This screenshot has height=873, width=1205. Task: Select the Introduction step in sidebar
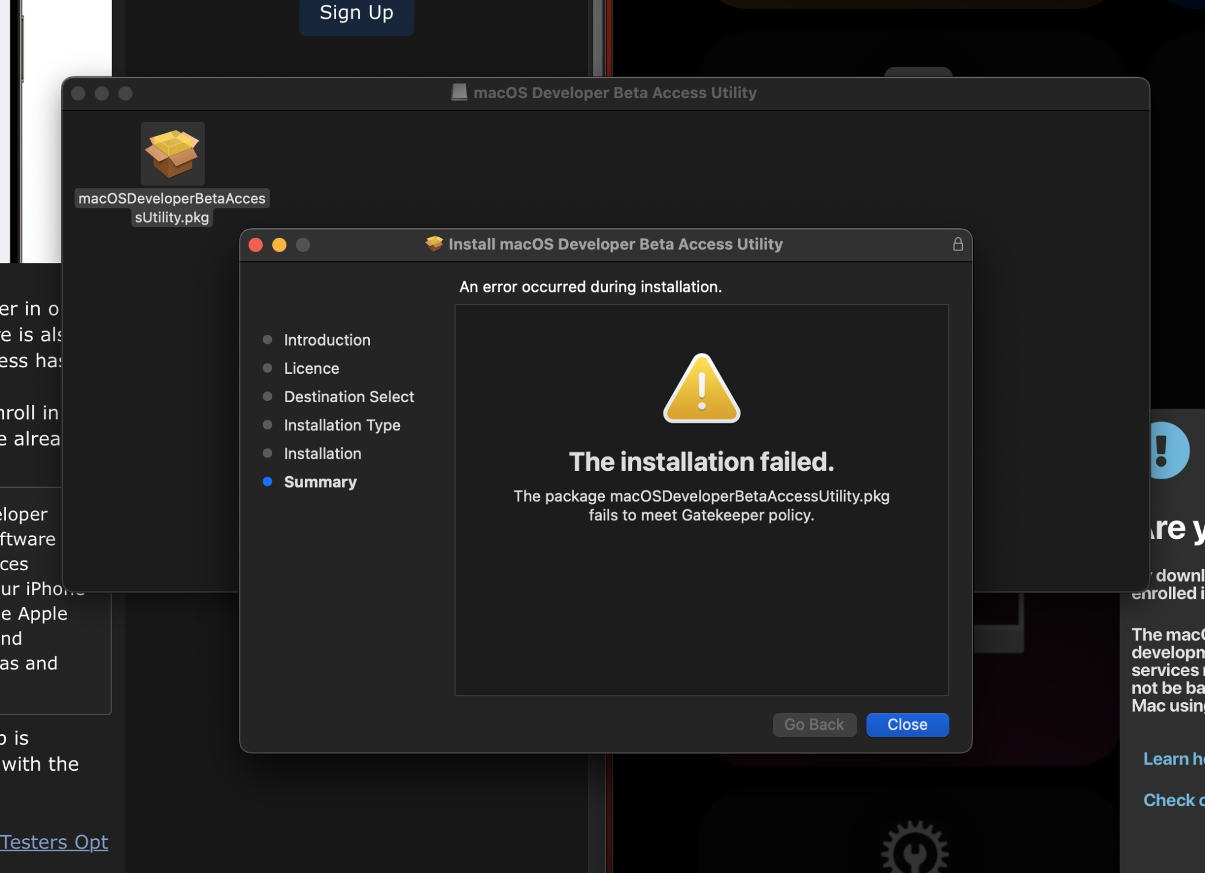coord(327,340)
